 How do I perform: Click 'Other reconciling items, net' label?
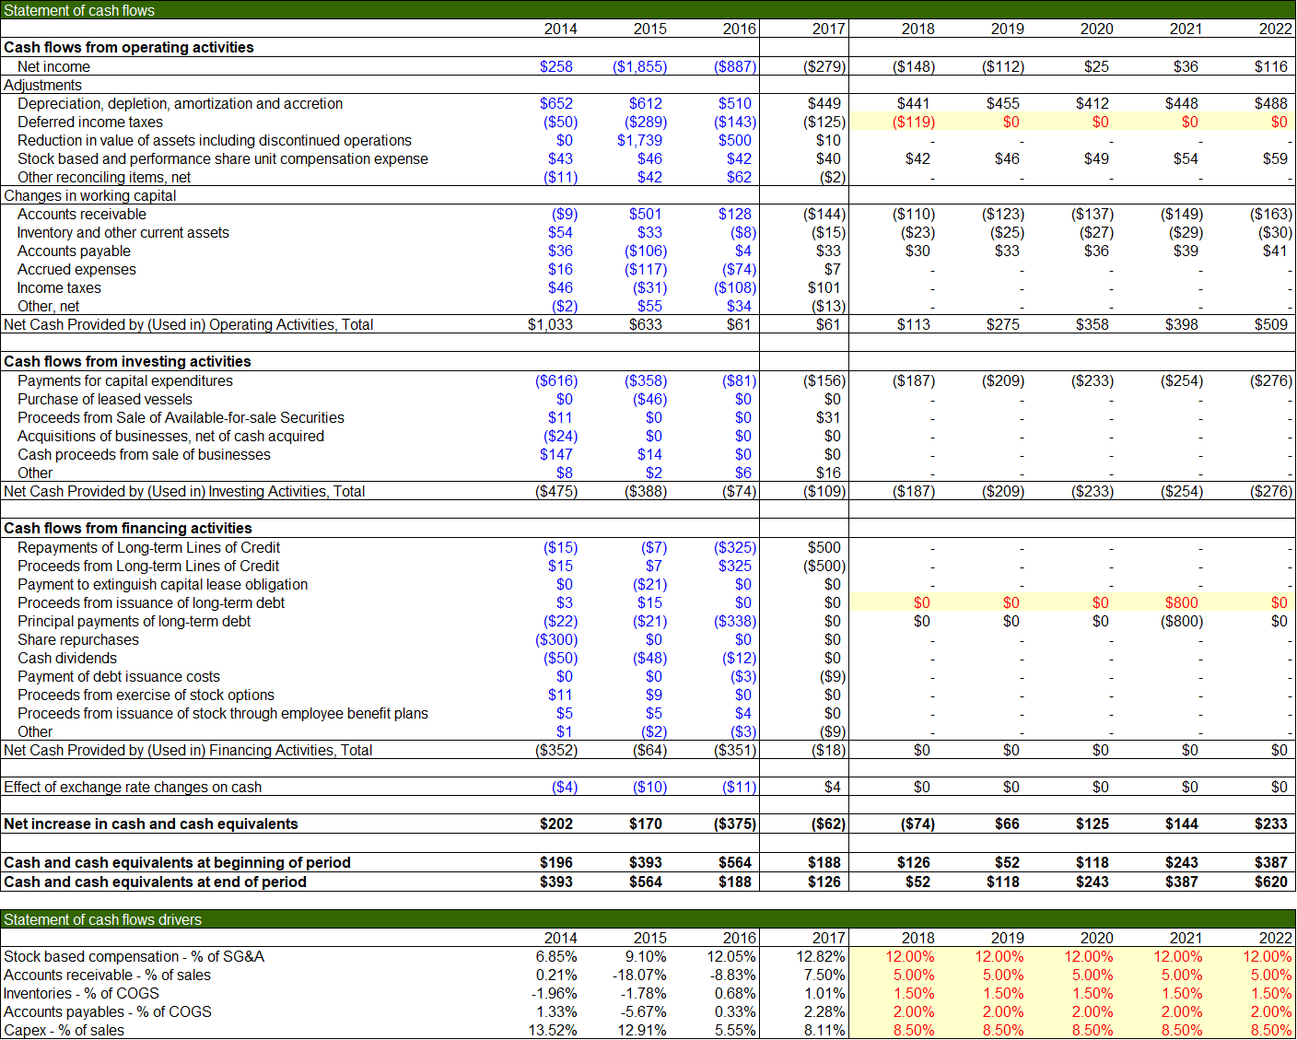(x=103, y=177)
